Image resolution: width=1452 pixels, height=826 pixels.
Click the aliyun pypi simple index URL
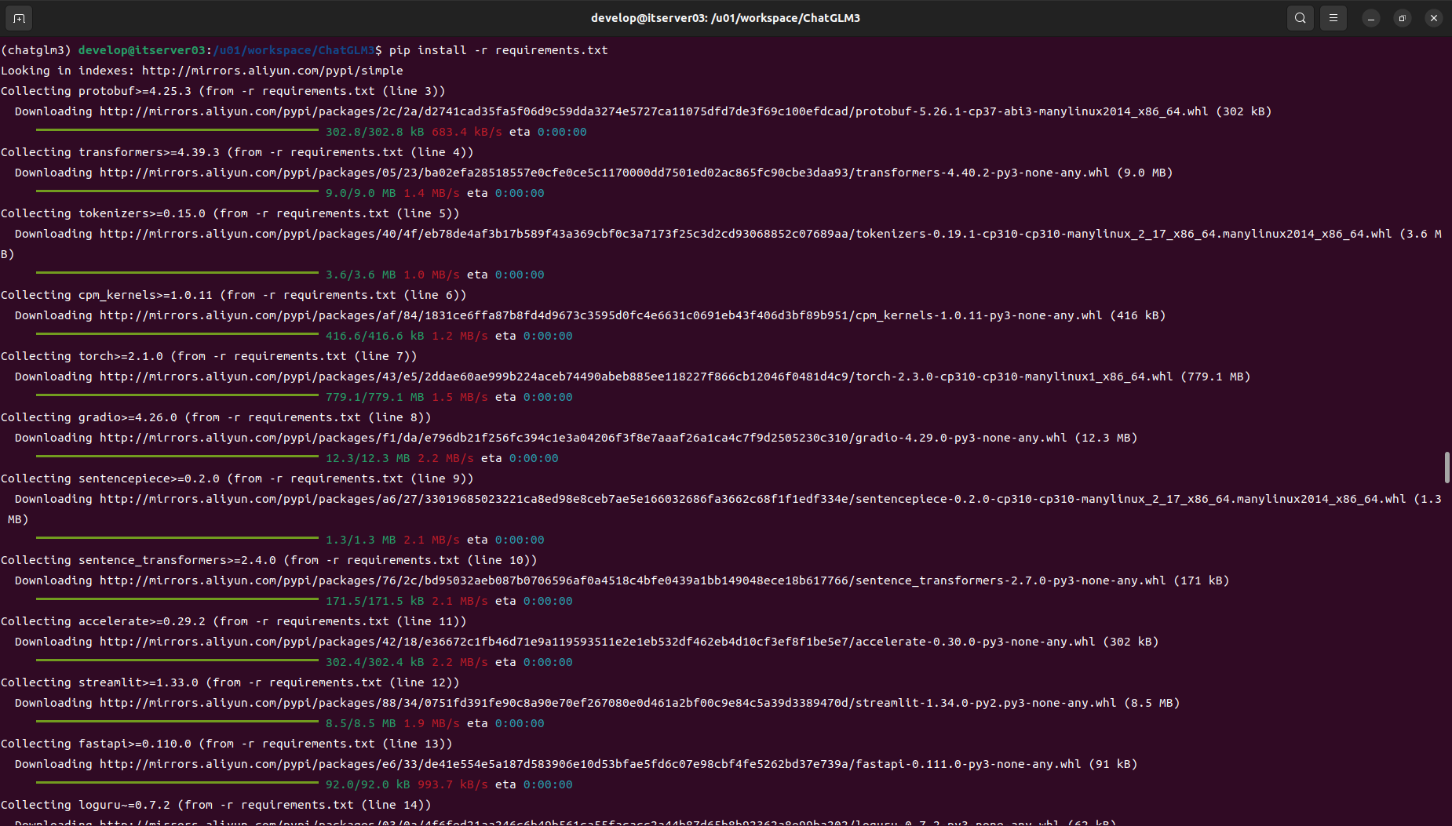click(x=272, y=71)
